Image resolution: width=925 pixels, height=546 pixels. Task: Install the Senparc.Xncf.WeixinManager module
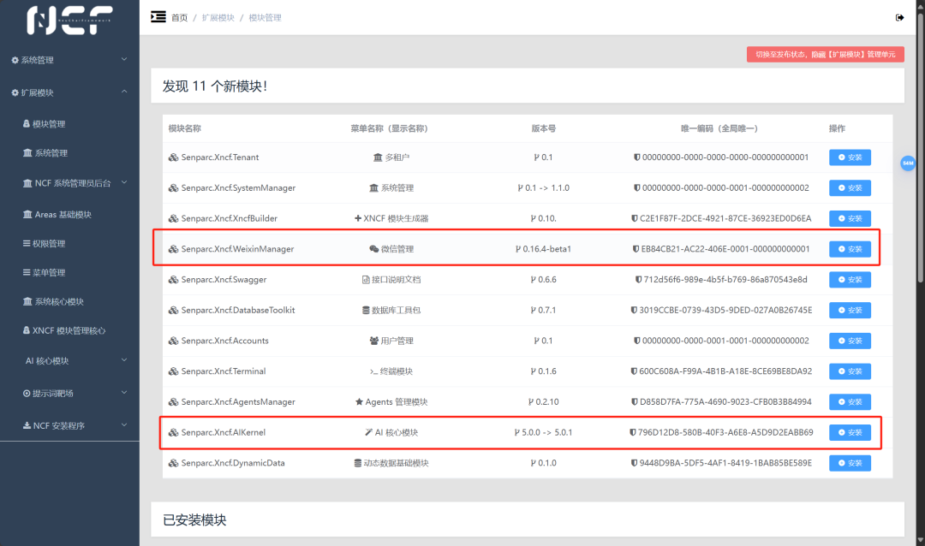(x=850, y=249)
